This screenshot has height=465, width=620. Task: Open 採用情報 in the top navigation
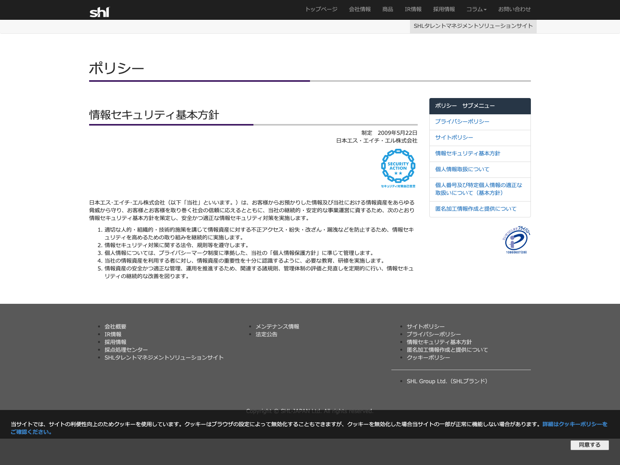444,9
